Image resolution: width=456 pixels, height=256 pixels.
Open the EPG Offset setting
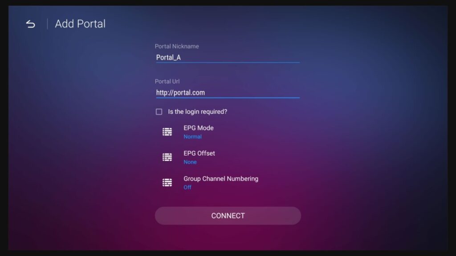click(x=228, y=157)
